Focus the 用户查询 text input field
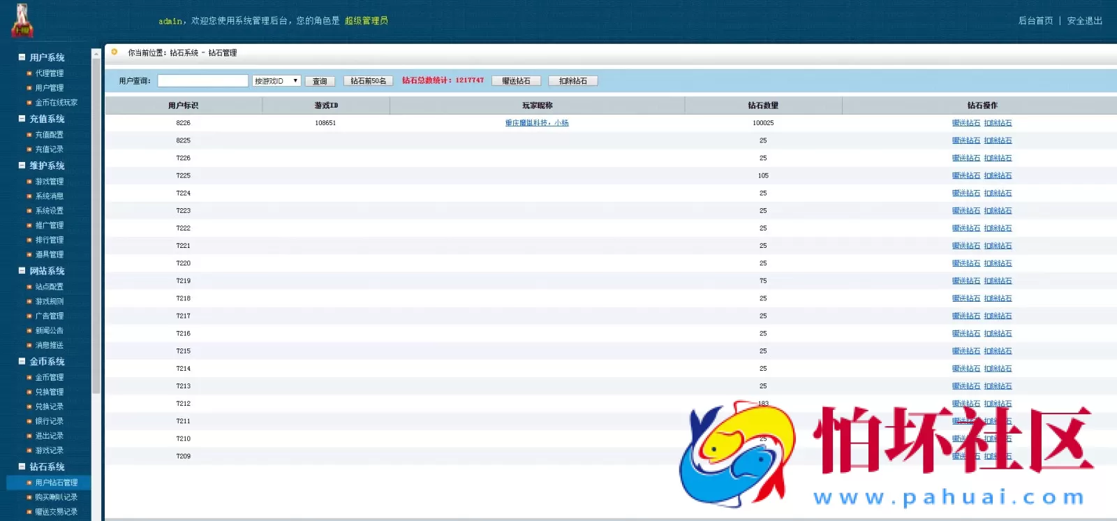 pyautogui.click(x=202, y=81)
